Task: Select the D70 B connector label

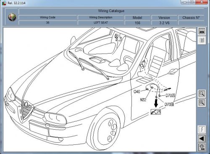Action: [x=169, y=104]
